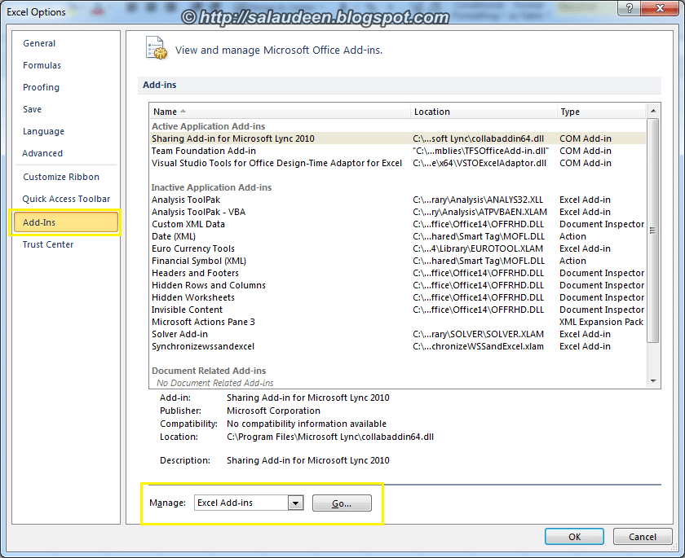Screen dimensions: 685x558
Task: Dismiss the dialog with Cancel
Action: (x=643, y=536)
